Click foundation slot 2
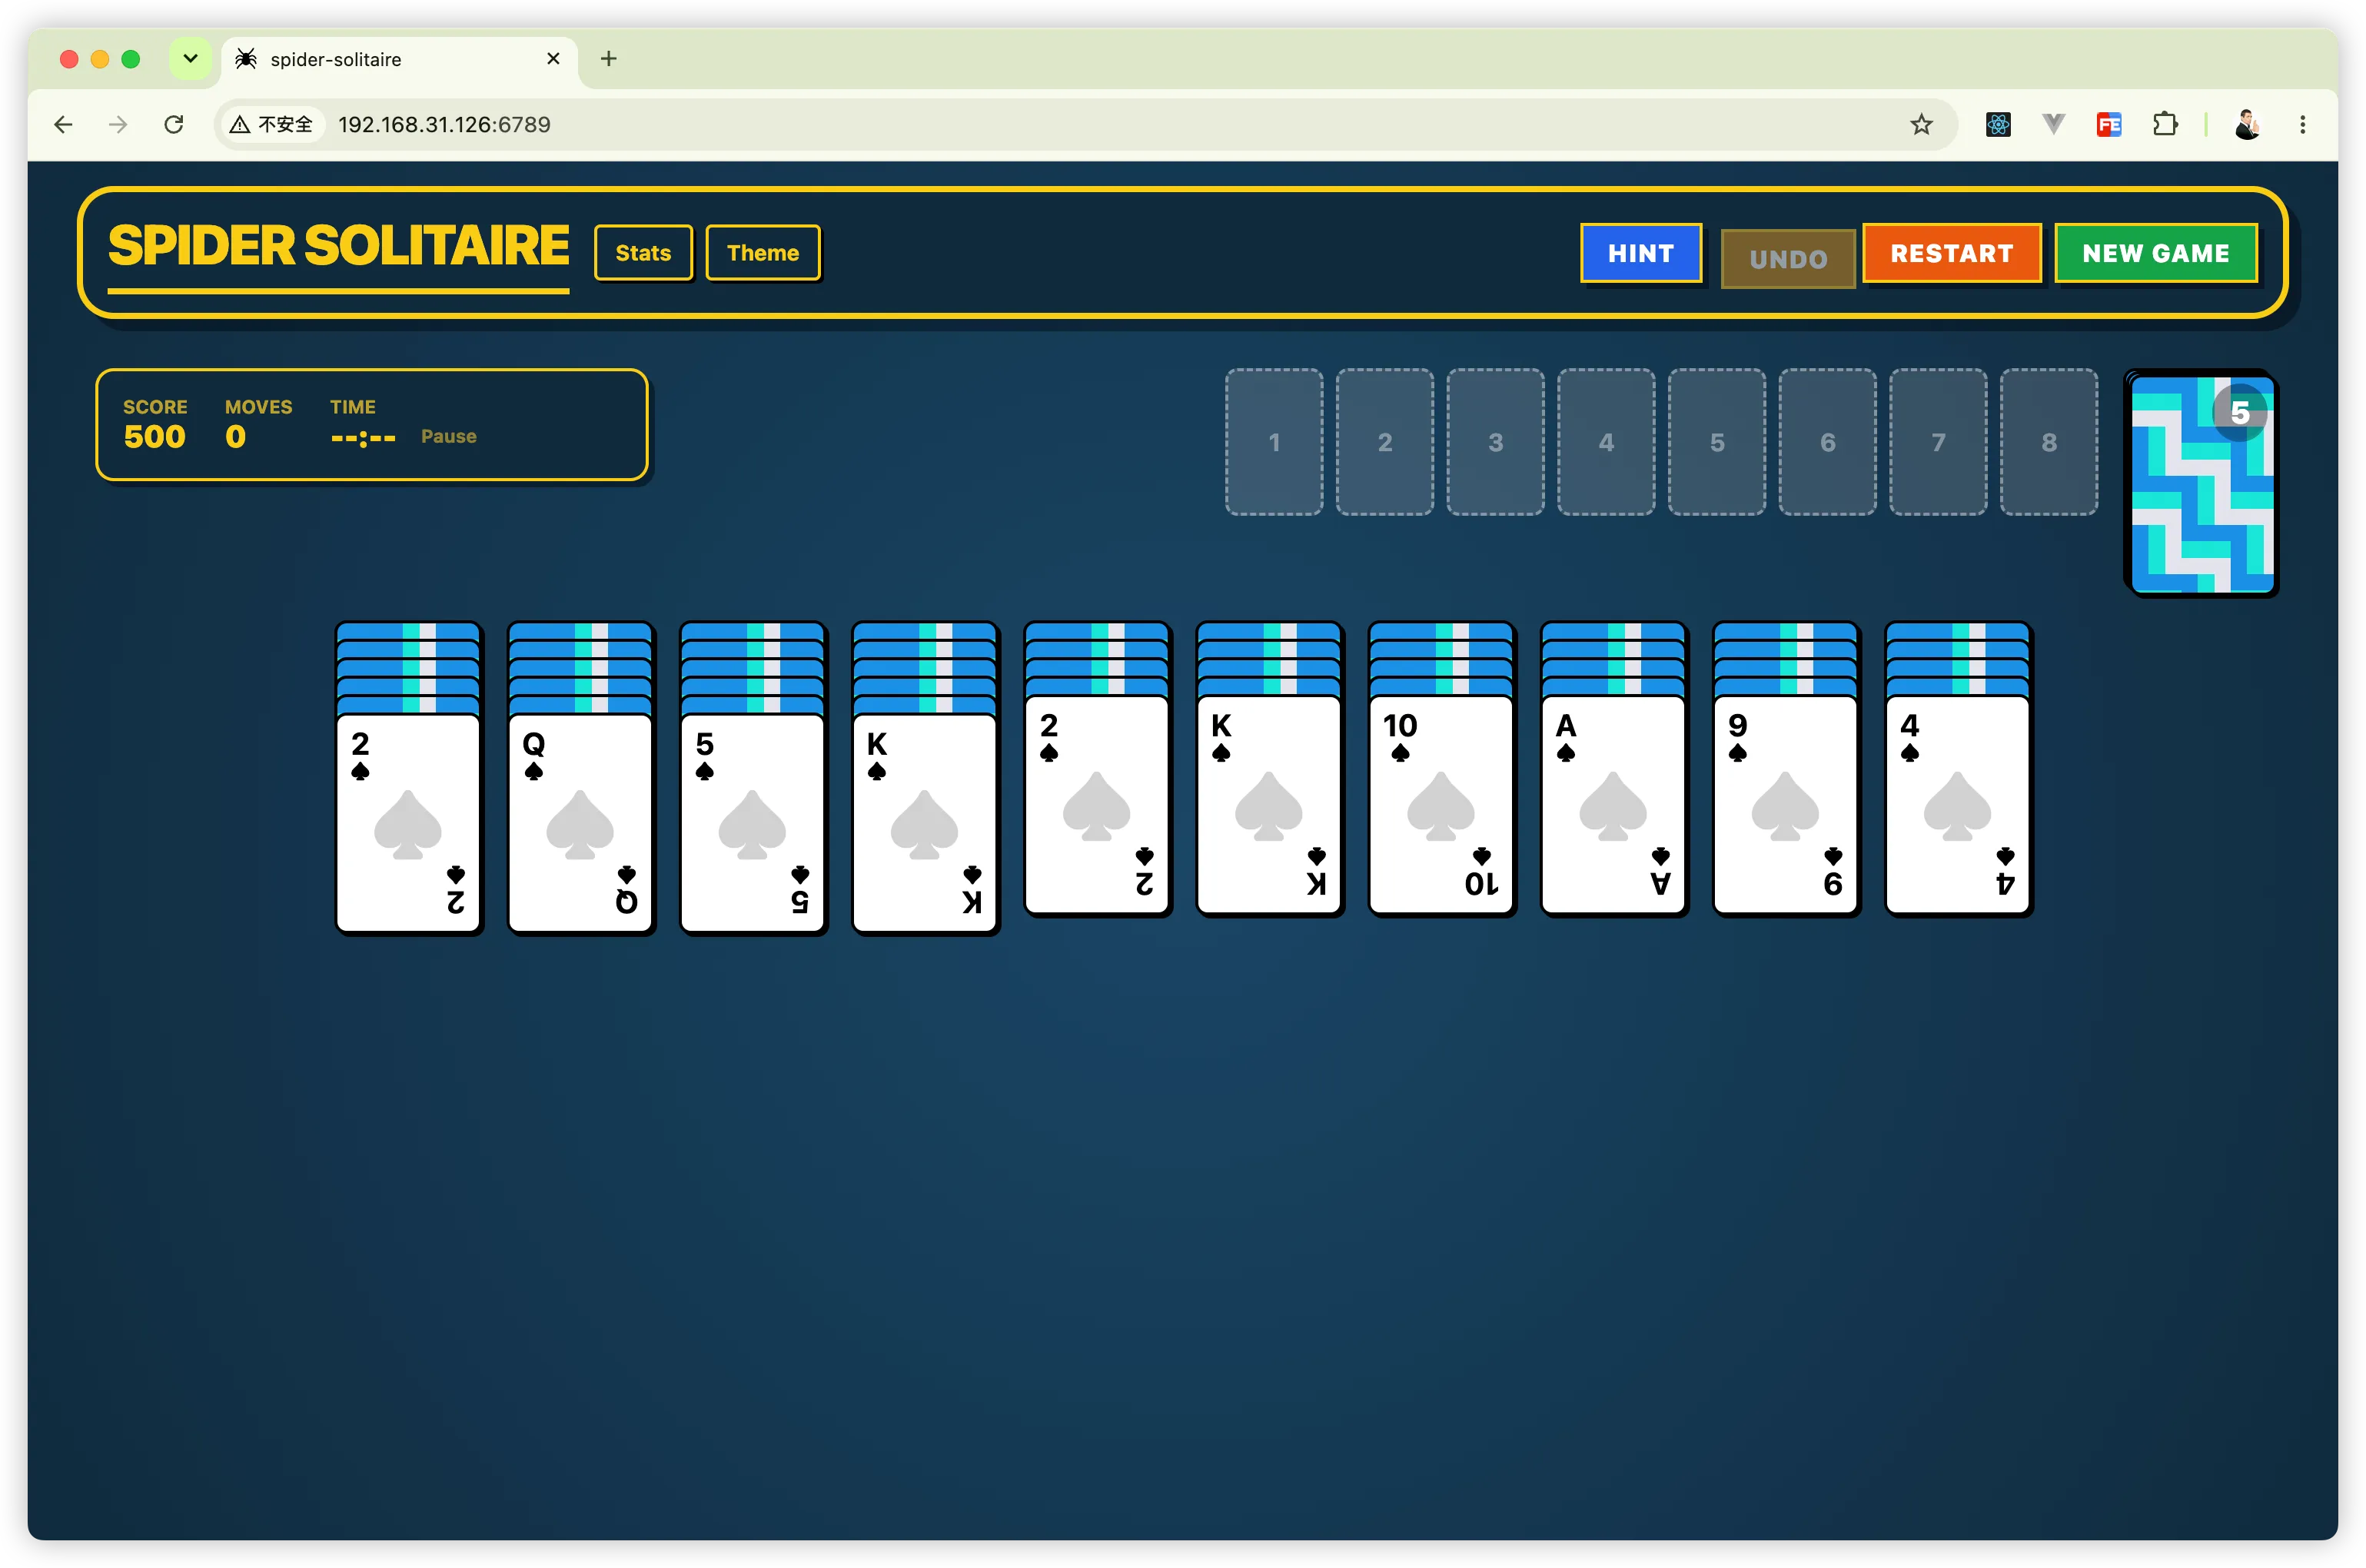The width and height of the screenshot is (2366, 1568). point(1385,442)
